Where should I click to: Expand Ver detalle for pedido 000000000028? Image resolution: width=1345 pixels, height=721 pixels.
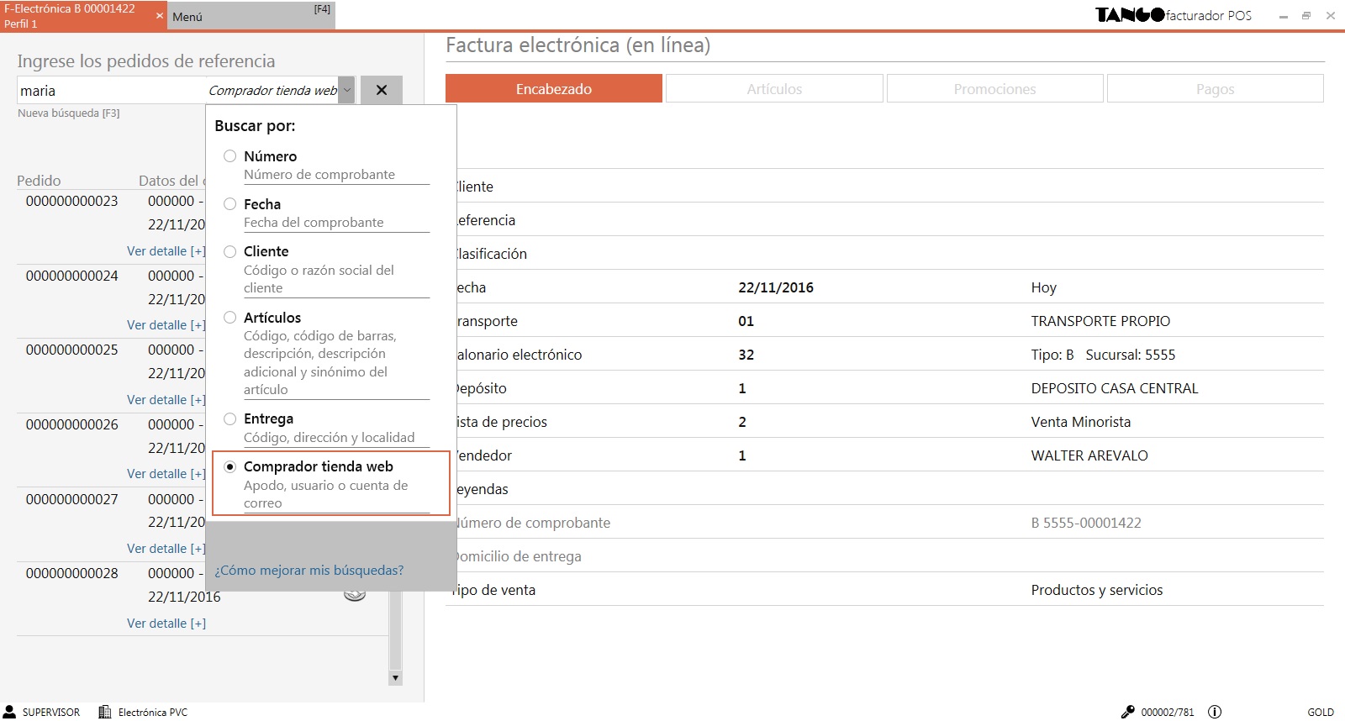(x=166, y=624)
